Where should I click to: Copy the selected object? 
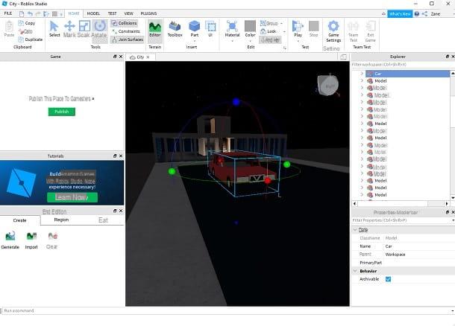pyautogui.click(x=27, y=23)
